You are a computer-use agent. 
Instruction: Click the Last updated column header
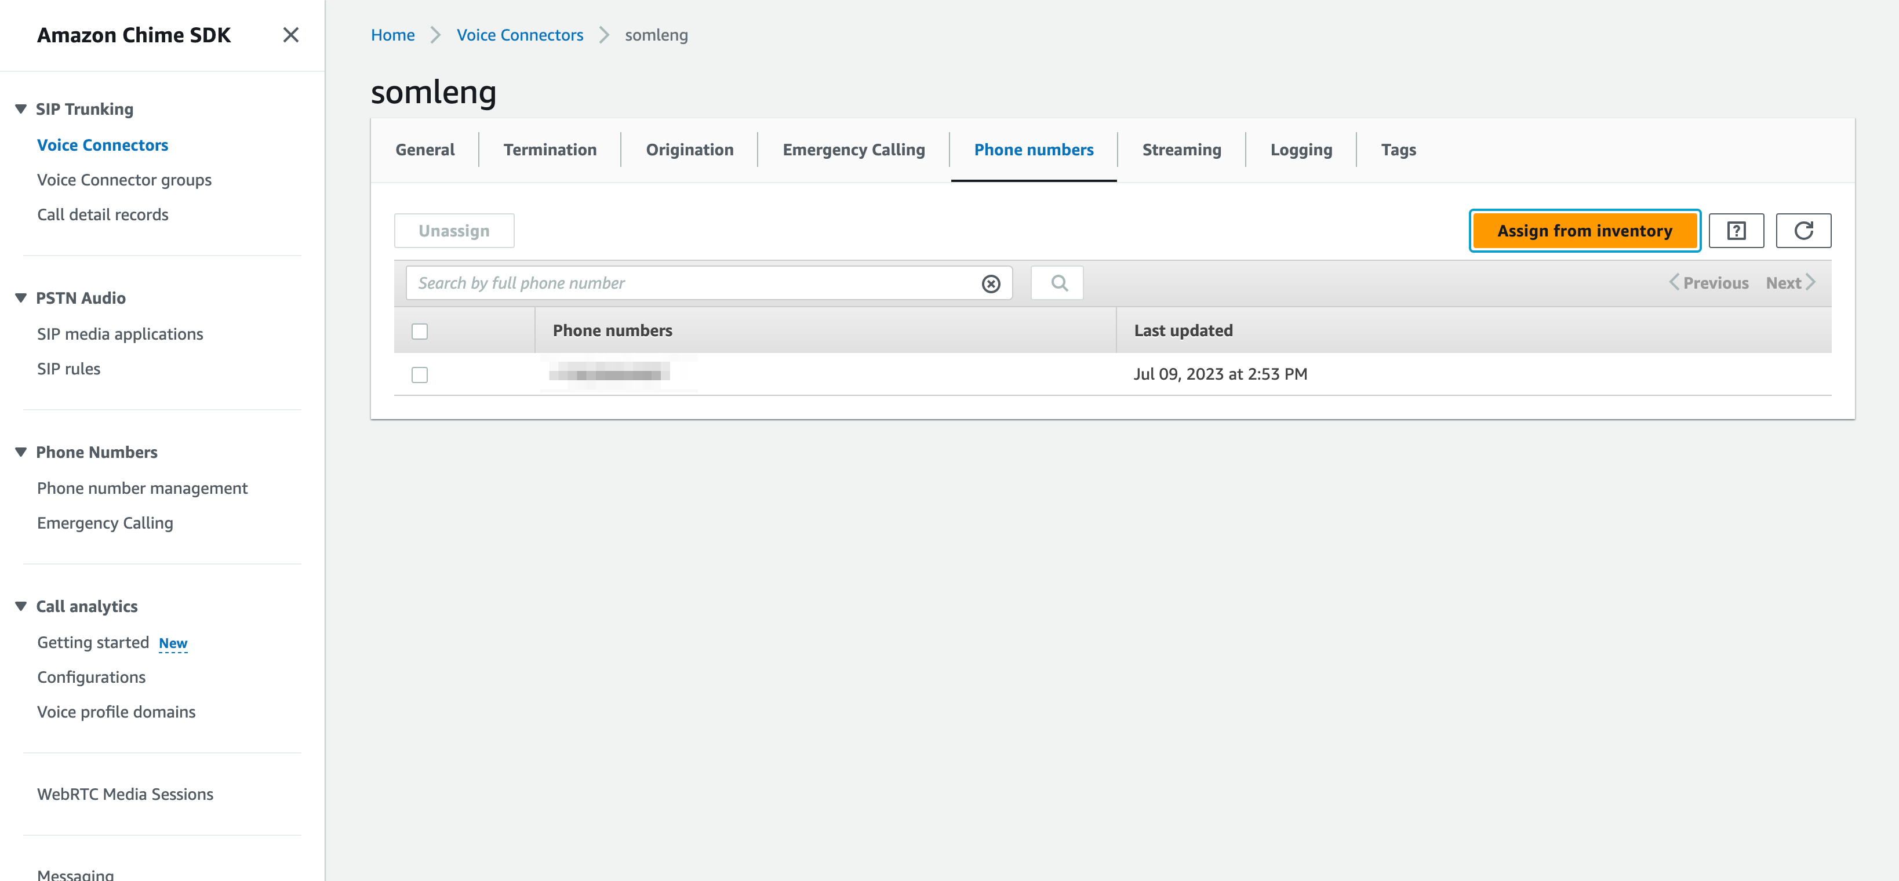(x=1183, y=330)
